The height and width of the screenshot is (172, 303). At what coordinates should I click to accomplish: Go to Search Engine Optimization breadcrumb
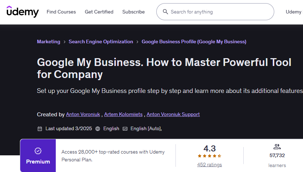tap(101, 41)
